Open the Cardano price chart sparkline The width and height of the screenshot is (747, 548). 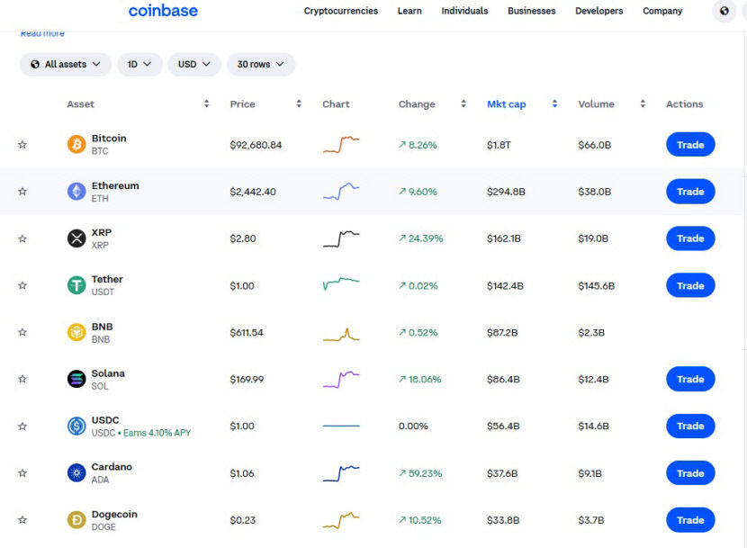pos(341,473)
